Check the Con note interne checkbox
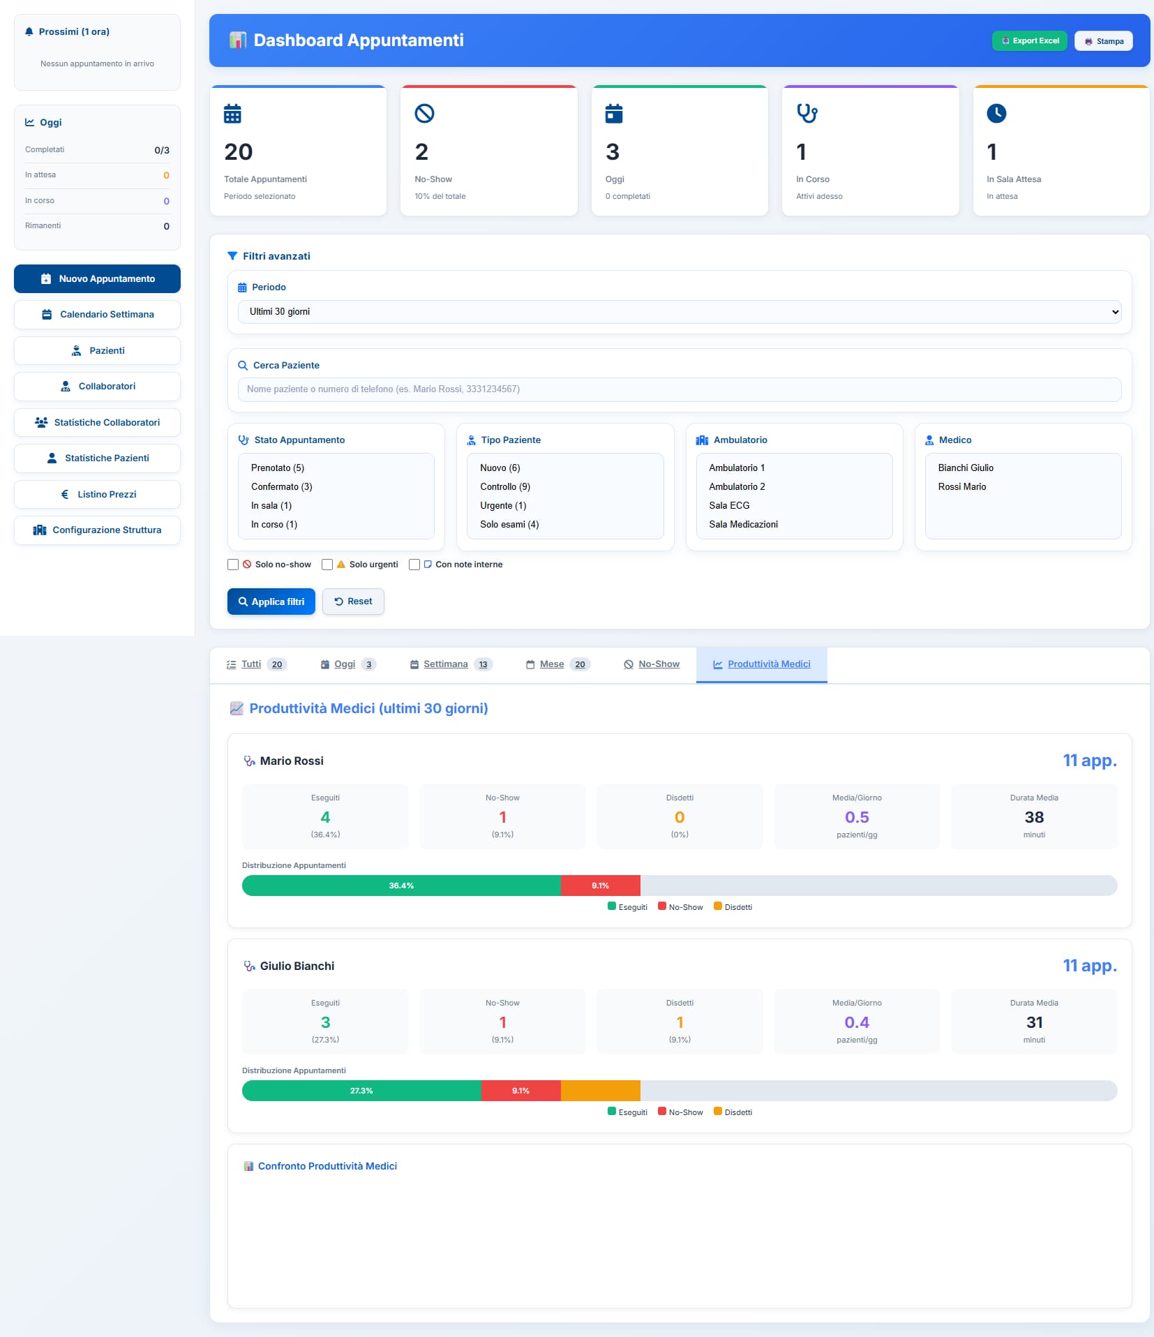 click(414, 565)
